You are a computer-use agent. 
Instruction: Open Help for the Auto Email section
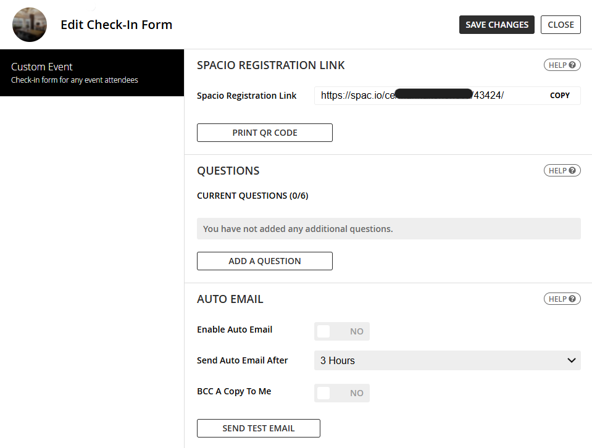561,299
